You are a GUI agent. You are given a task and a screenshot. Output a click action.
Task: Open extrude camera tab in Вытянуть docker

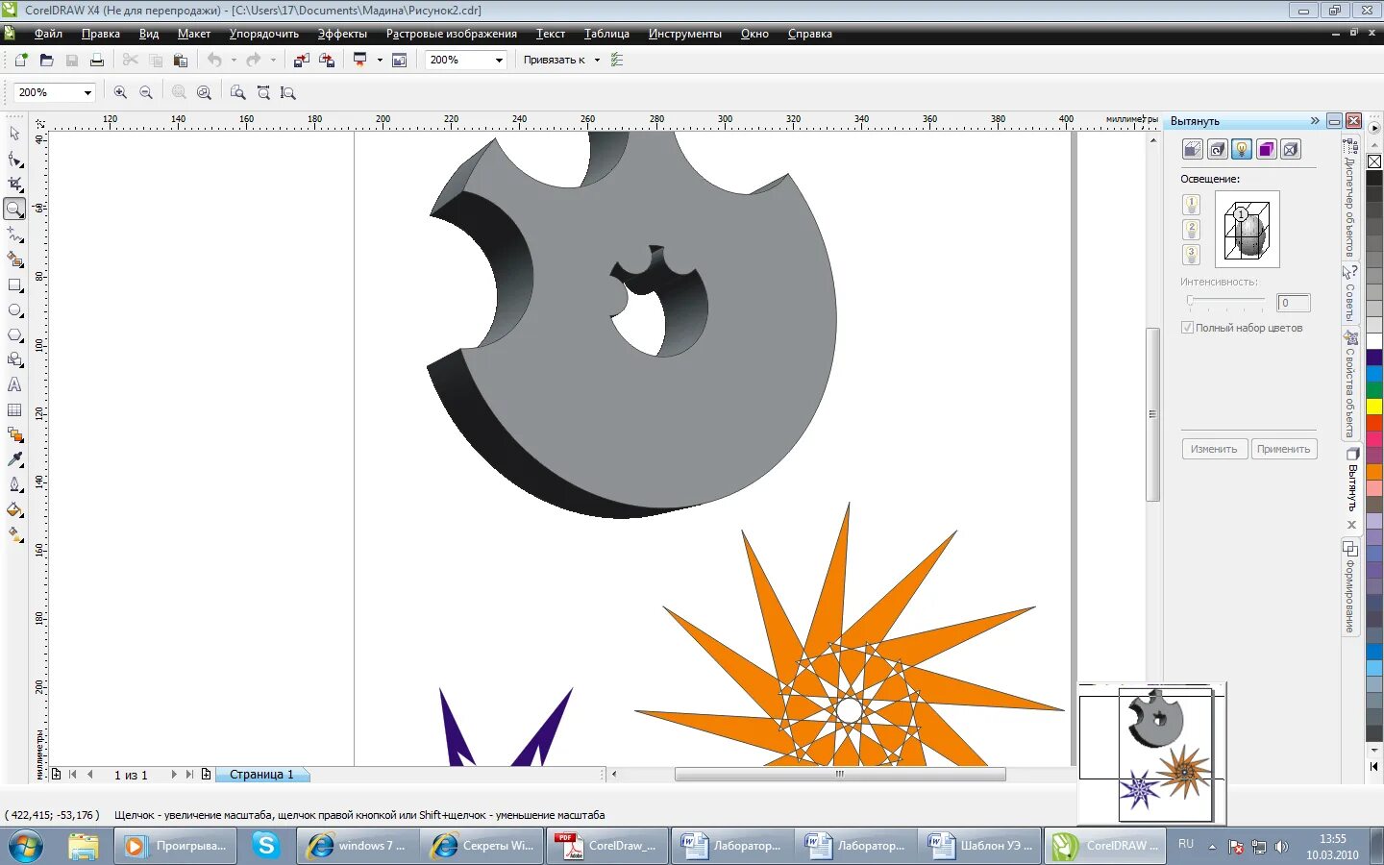tap(1193, 149)
